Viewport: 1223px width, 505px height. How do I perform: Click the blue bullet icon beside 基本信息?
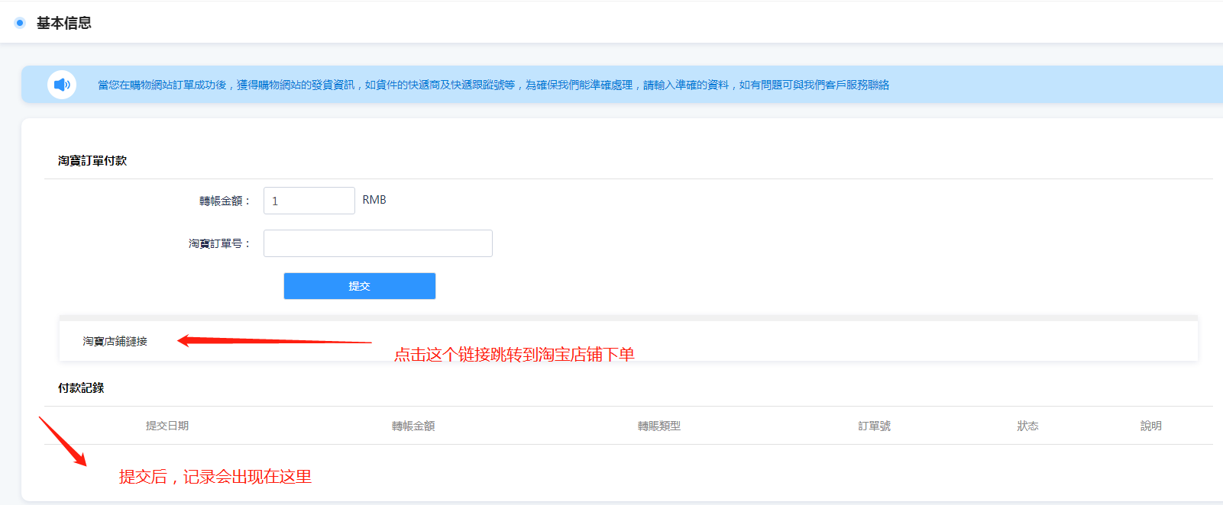(x=20, y=23)
